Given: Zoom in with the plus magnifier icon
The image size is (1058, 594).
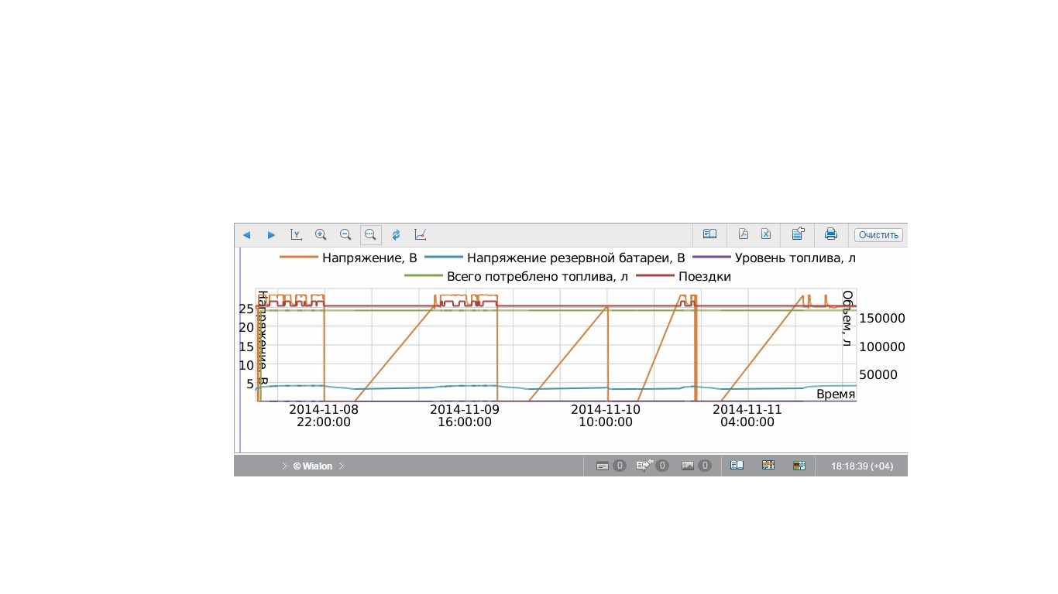Looking at the screenshot, I should 321,235.
